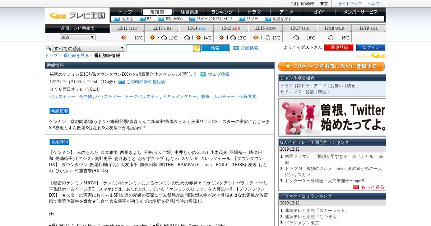Click the 番組概要 section label
Viewport: 431px width, 226px height.
[x=59, y=111]
